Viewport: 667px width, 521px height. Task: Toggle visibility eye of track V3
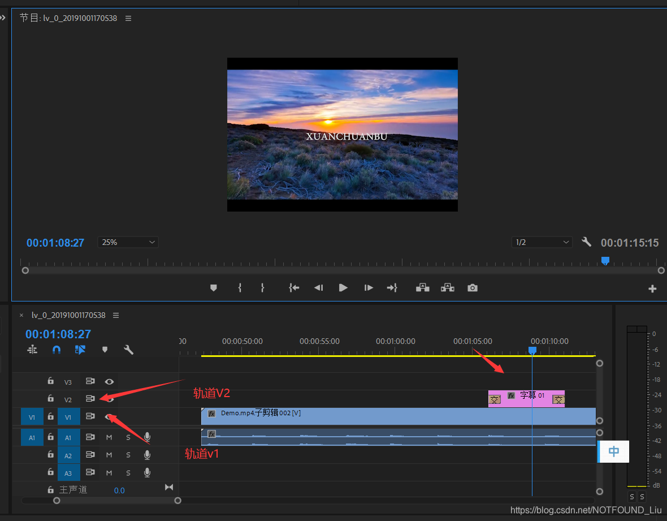point(109,381)
